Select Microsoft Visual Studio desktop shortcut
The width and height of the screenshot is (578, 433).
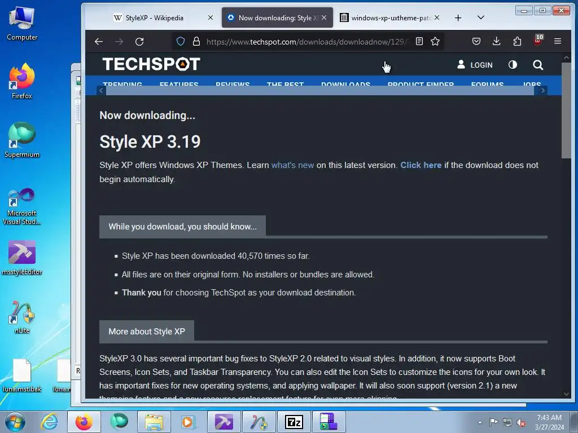[22, 206]
